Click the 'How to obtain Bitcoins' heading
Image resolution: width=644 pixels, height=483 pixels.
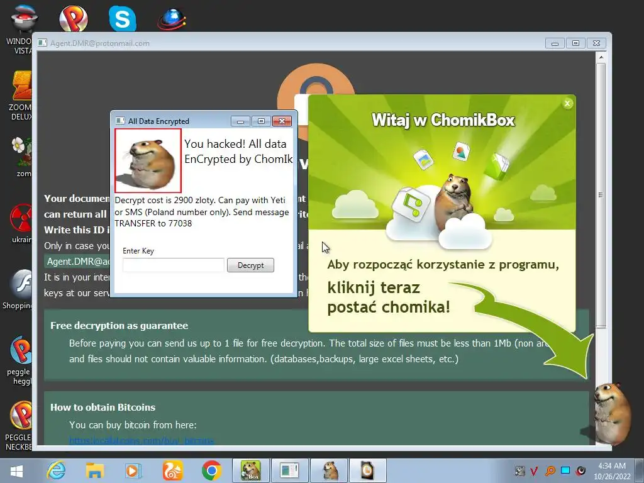(103, 408)
